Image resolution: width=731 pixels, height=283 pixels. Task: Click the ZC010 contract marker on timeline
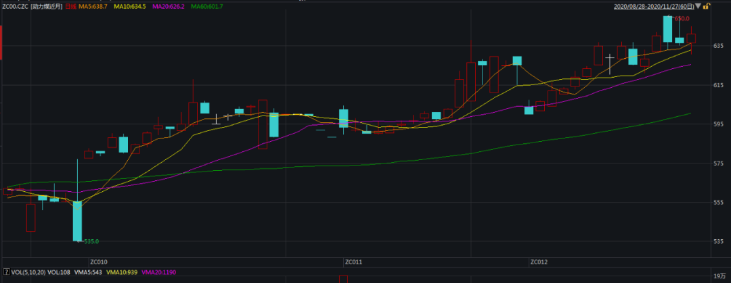point(98,262)
